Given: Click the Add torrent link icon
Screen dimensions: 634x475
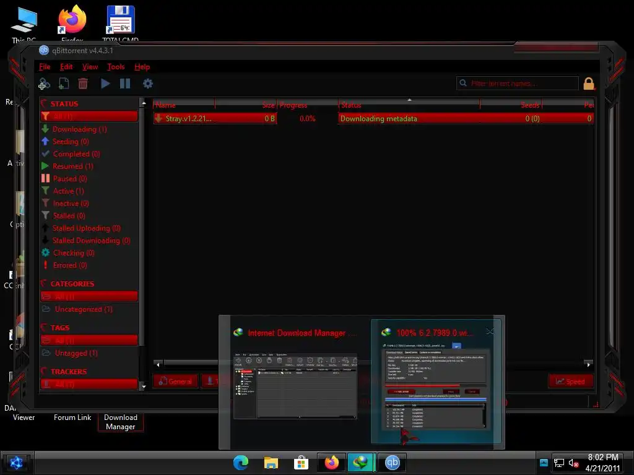Looking at the screenshot, I should click(x=44, y=83).
